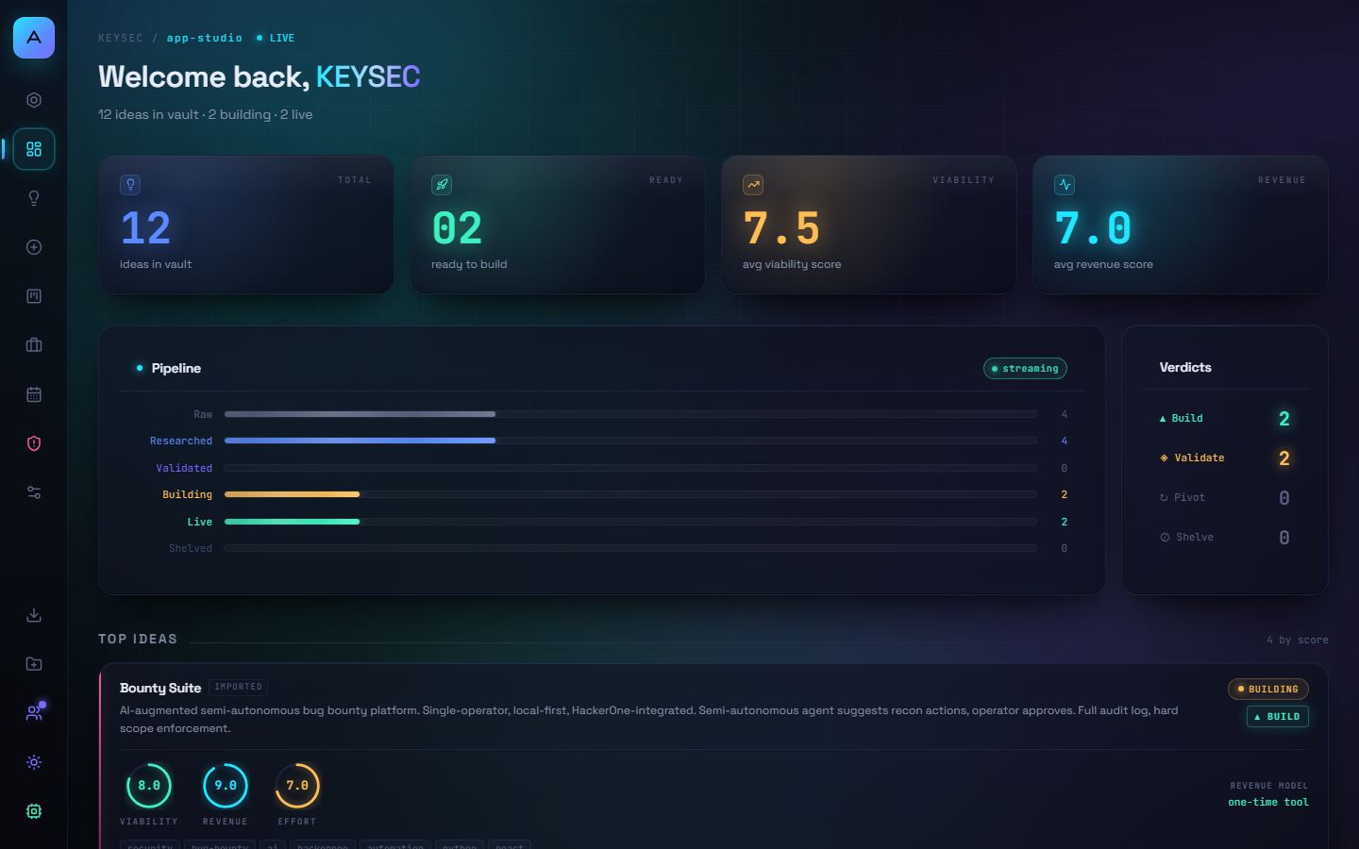Click the rocket icon on Ready card
Image resolution: width=1359 pixels, height=849 pixels.
tap(442, 185)
